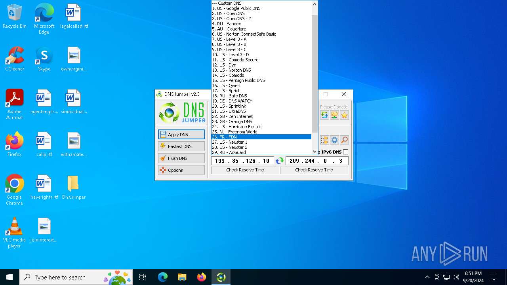The image size is (507, 285).
Task: Select '5. AU - Cloudflare' DNS server
Action: point(261,29)
